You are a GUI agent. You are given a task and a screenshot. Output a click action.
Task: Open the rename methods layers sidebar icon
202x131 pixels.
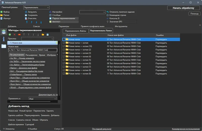4,32
